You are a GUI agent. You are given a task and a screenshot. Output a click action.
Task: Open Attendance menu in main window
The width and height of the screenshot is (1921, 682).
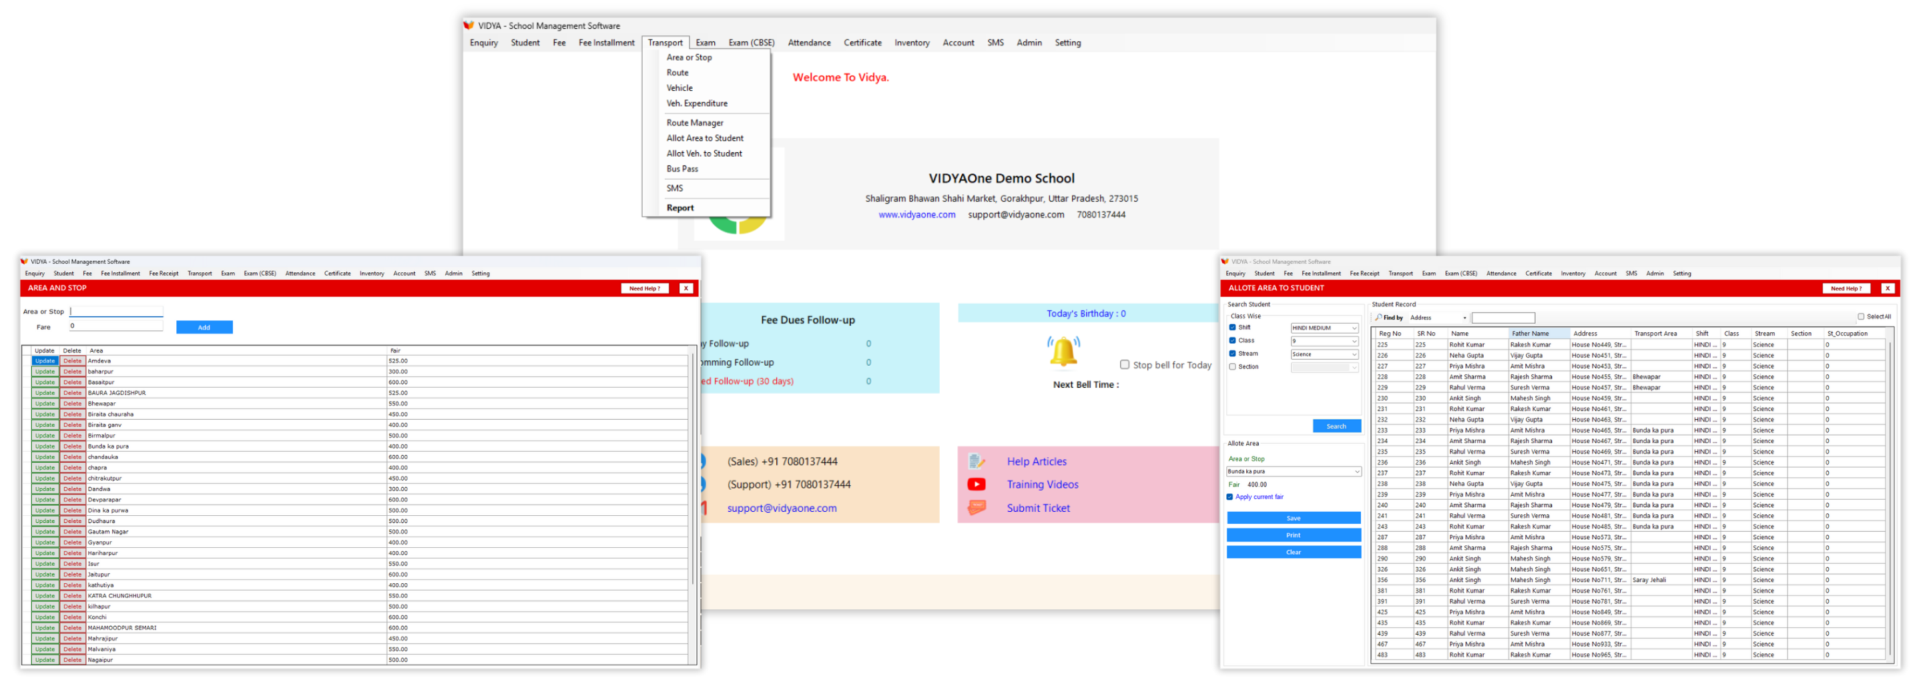coord(809,43)
